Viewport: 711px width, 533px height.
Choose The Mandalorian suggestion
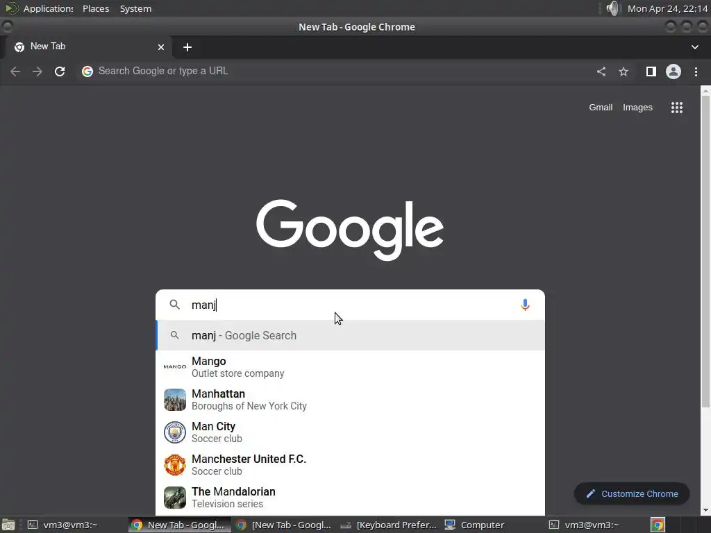click(x=350, y=498)
